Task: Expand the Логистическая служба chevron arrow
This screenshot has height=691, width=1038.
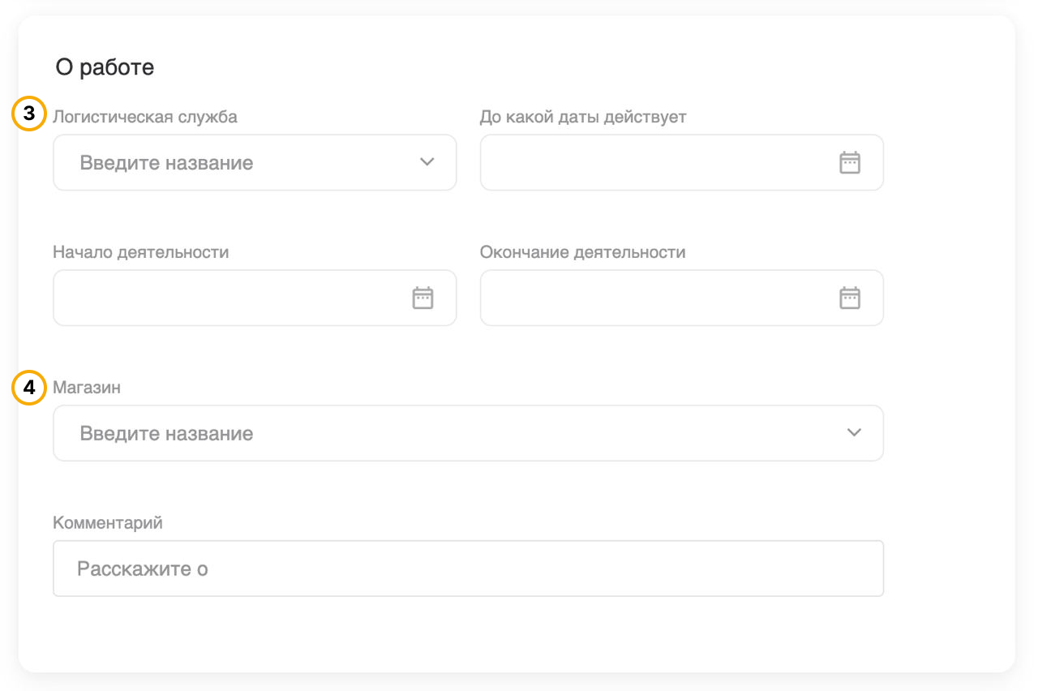Action: (427, 162)
